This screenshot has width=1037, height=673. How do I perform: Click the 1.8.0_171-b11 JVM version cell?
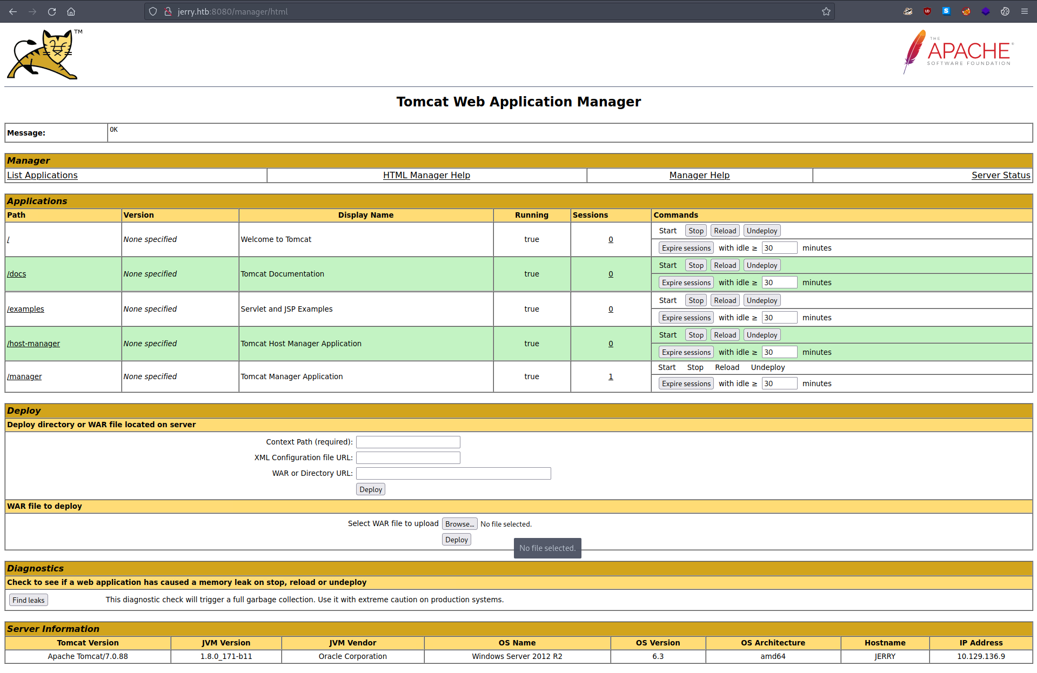point(226,656)
